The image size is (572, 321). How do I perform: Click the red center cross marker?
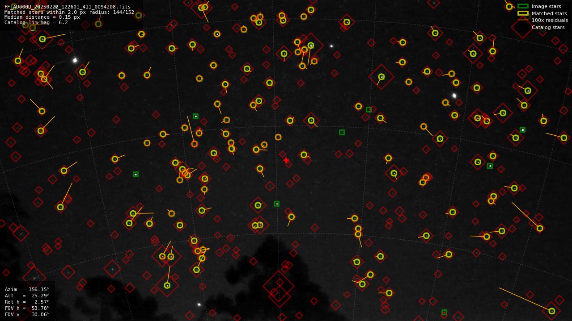(286, 160)
